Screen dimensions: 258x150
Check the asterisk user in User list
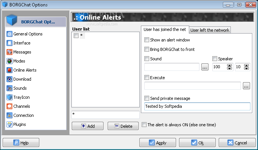[x=76, y=35]
